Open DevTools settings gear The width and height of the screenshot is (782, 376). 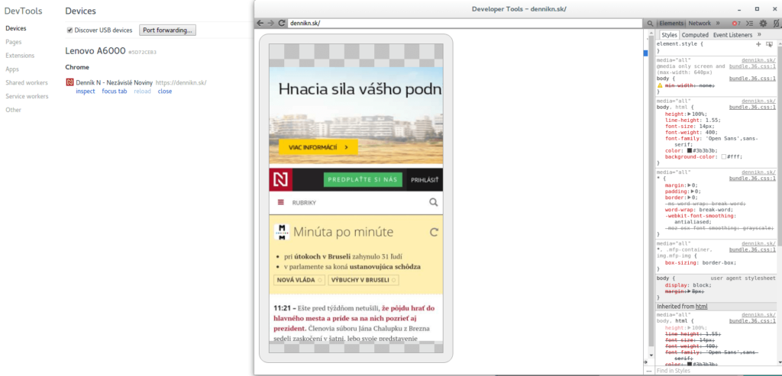click(763, 24)
